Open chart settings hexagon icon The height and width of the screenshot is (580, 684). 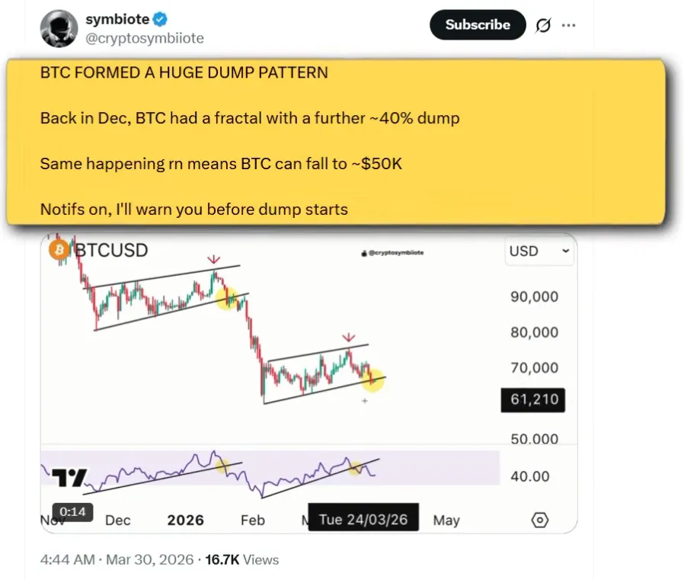(539, 520)
